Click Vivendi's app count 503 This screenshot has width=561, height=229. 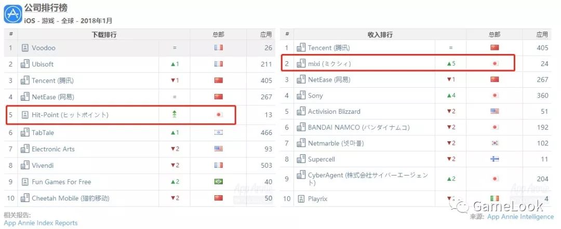[x=266, y=166]
